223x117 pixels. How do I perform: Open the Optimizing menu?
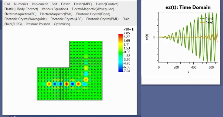(x=62, y=24)
